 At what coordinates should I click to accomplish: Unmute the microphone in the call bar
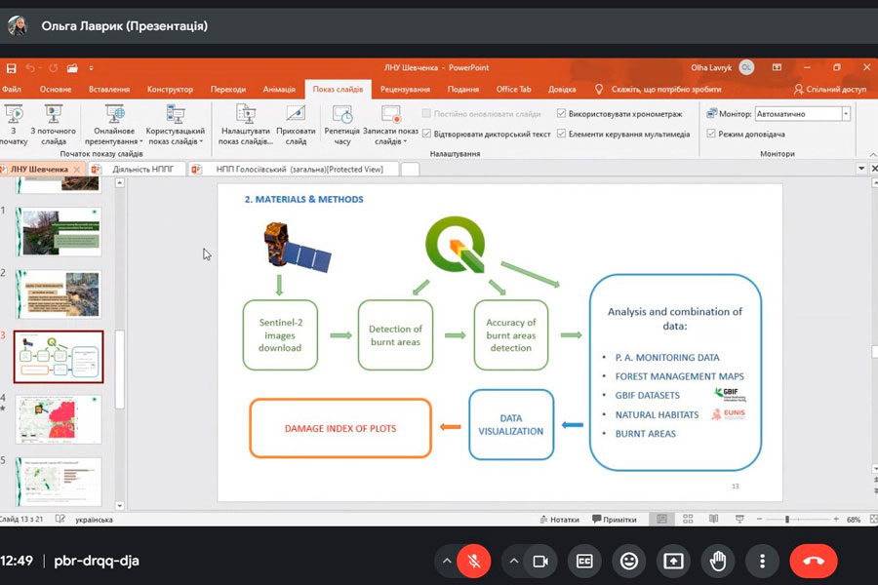click(475, 561)
